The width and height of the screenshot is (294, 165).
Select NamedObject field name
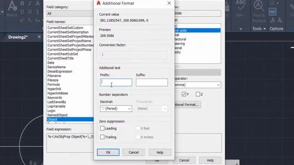(57, 115)
